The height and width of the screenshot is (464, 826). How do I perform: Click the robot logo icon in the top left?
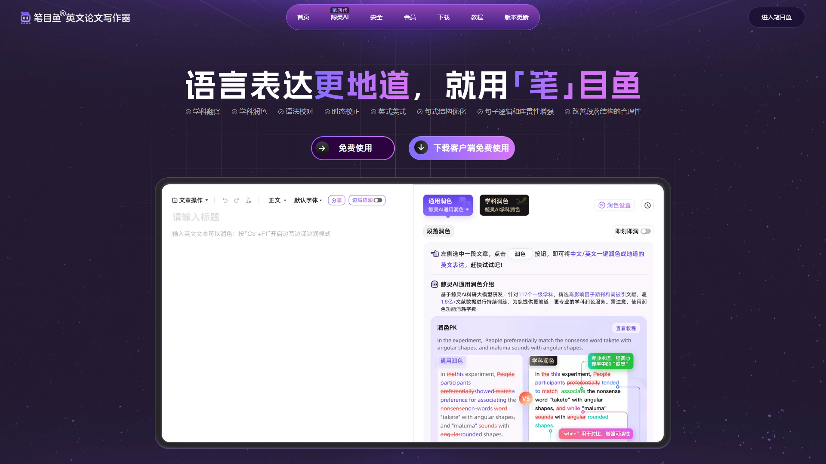click(x=25, y=18)
